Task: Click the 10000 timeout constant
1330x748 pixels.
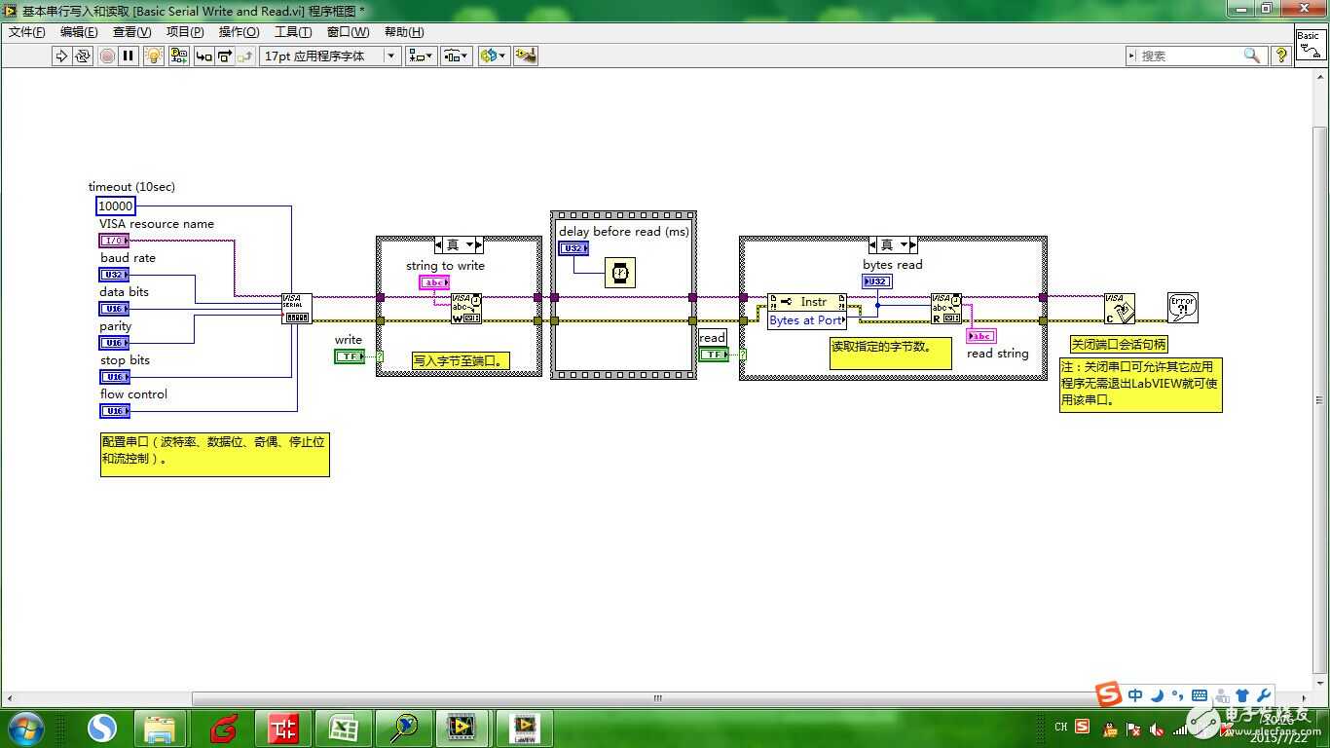Action: (x=116, y=206)
